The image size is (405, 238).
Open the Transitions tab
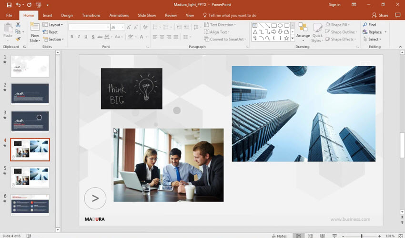pyautogui.click(x=91, y=15)
